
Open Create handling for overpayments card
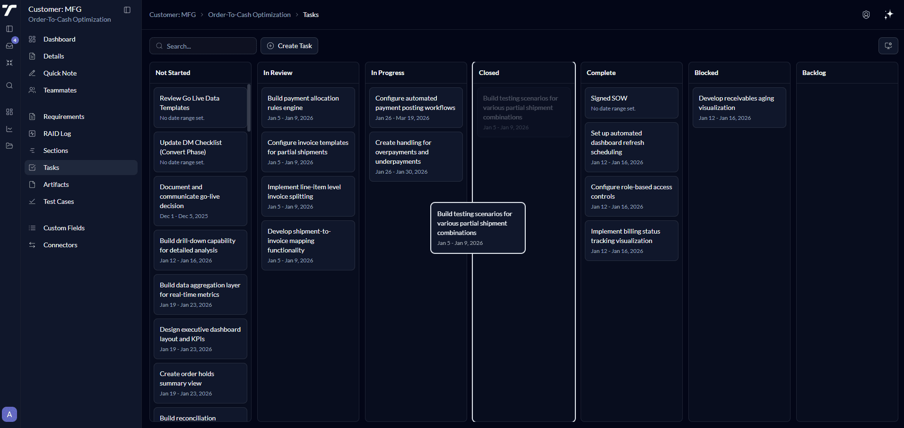tap(416, 157)
